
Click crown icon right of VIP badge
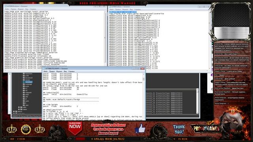40,129
